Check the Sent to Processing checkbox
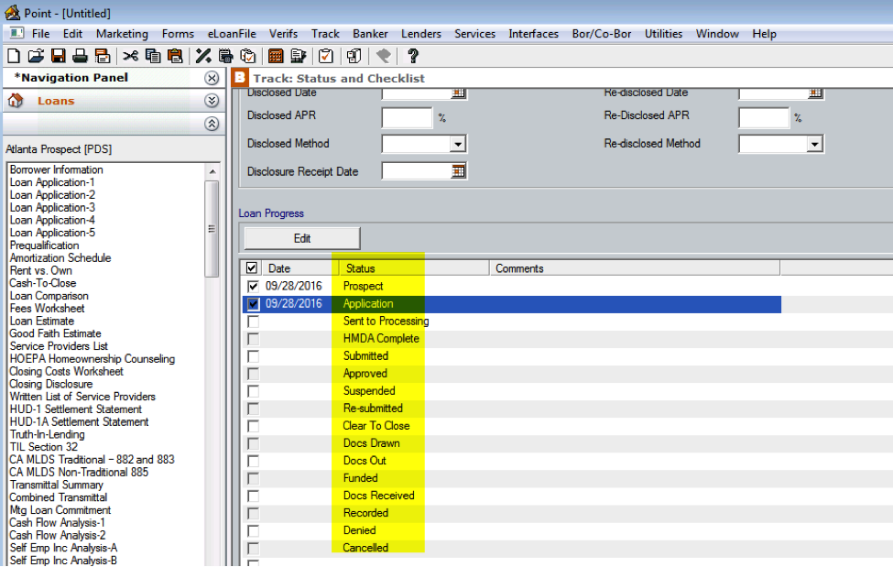The width and height of the screenshot is (893, 567). pos(253,322)
